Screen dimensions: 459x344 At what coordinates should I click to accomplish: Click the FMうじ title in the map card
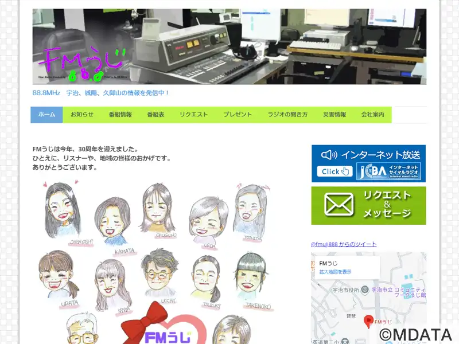tap(328, 263)
